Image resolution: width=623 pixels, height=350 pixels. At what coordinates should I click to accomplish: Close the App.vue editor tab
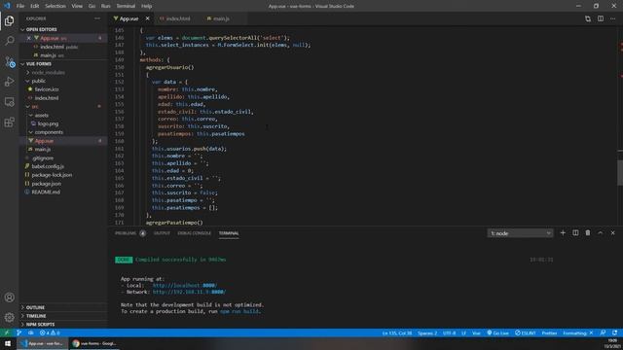click(x=147, y=18)
